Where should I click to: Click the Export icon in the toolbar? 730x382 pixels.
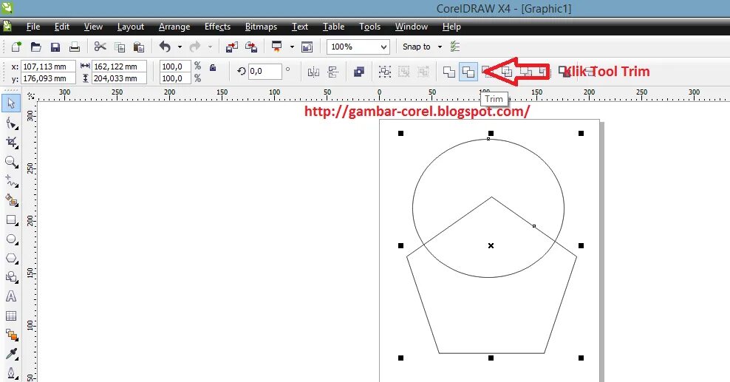point(251,47)
